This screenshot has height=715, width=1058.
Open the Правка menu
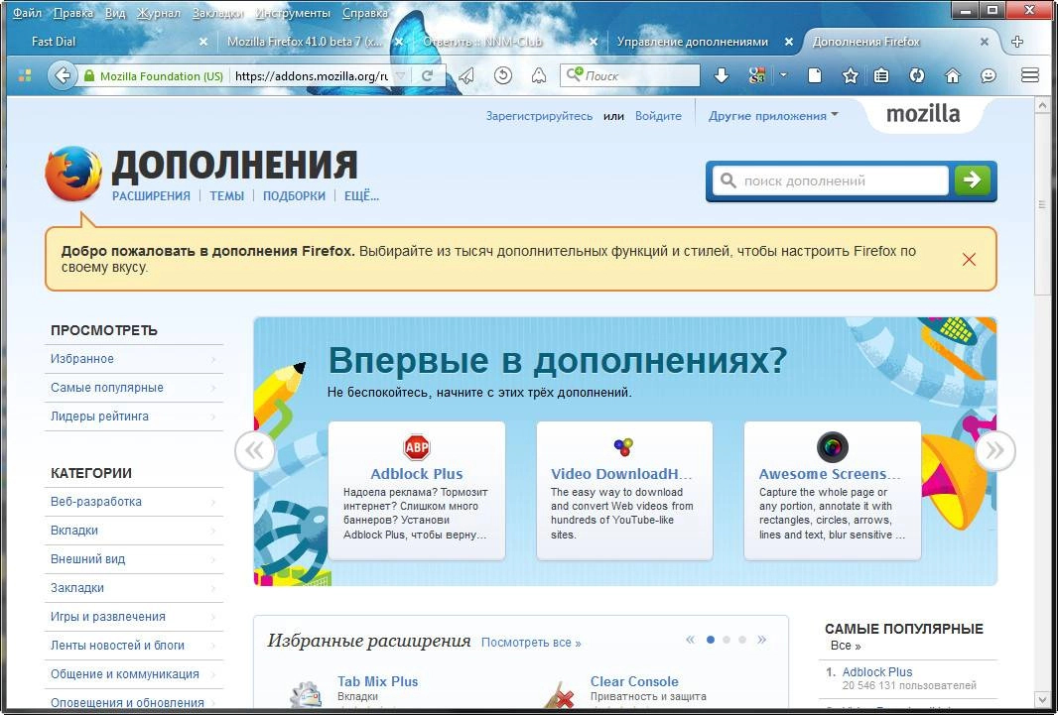pyautogui.click(x=73, y=13)
